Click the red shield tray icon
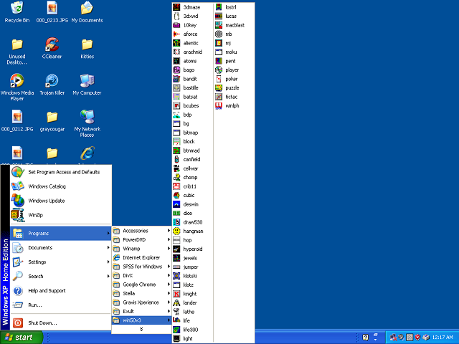Image resolution: width=459 pixels, height=344 pixels. (417, 338)
